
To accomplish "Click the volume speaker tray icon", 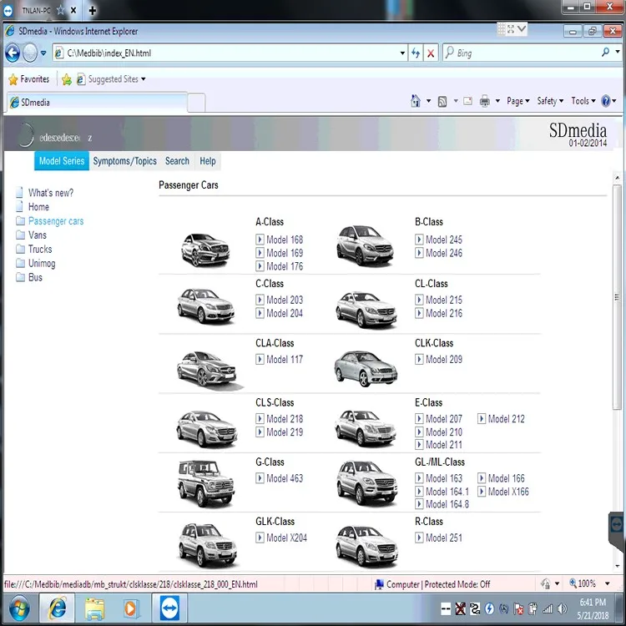I will 562,608.
